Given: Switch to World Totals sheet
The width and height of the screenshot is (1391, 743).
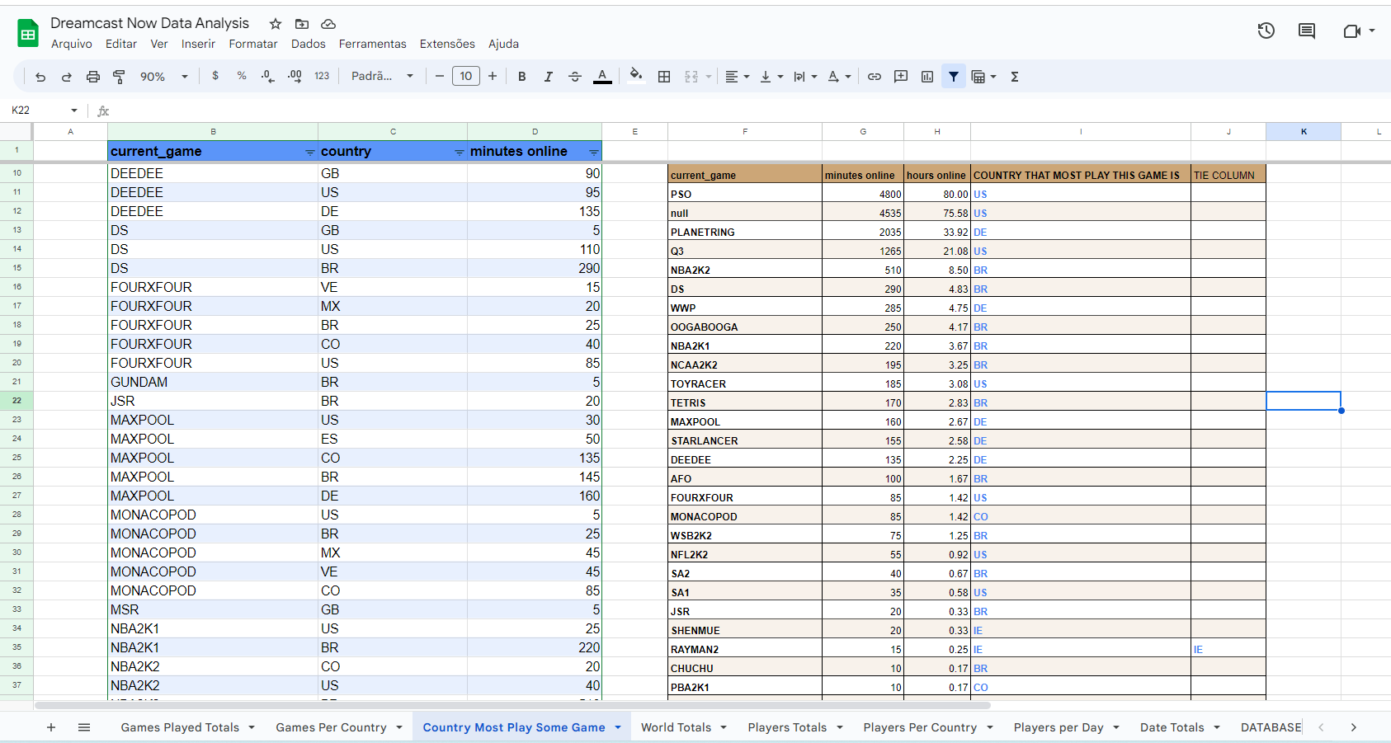Looking at the screenshot, I should [676, 727].
